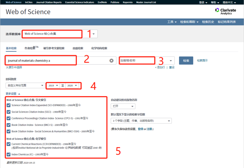The image size is (244, 168).
Task: Switch to the 基本检索 tab
Action: 11,48
